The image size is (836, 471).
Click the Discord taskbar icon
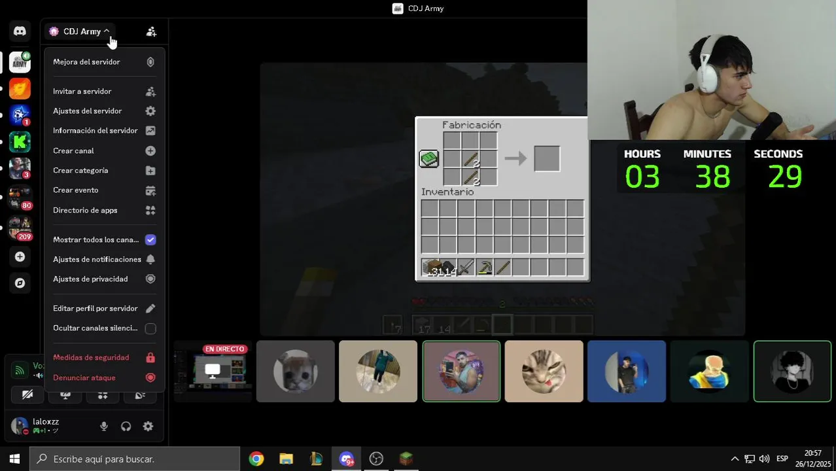click(346, 459)
